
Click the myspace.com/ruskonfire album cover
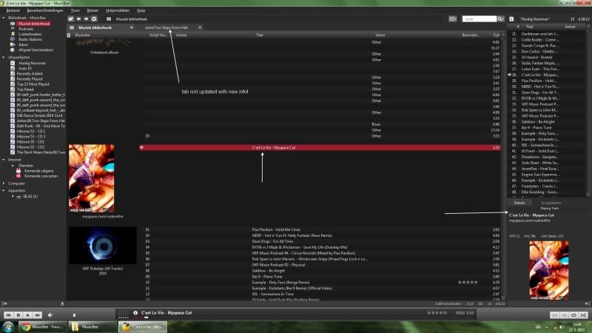coord(91,178)
